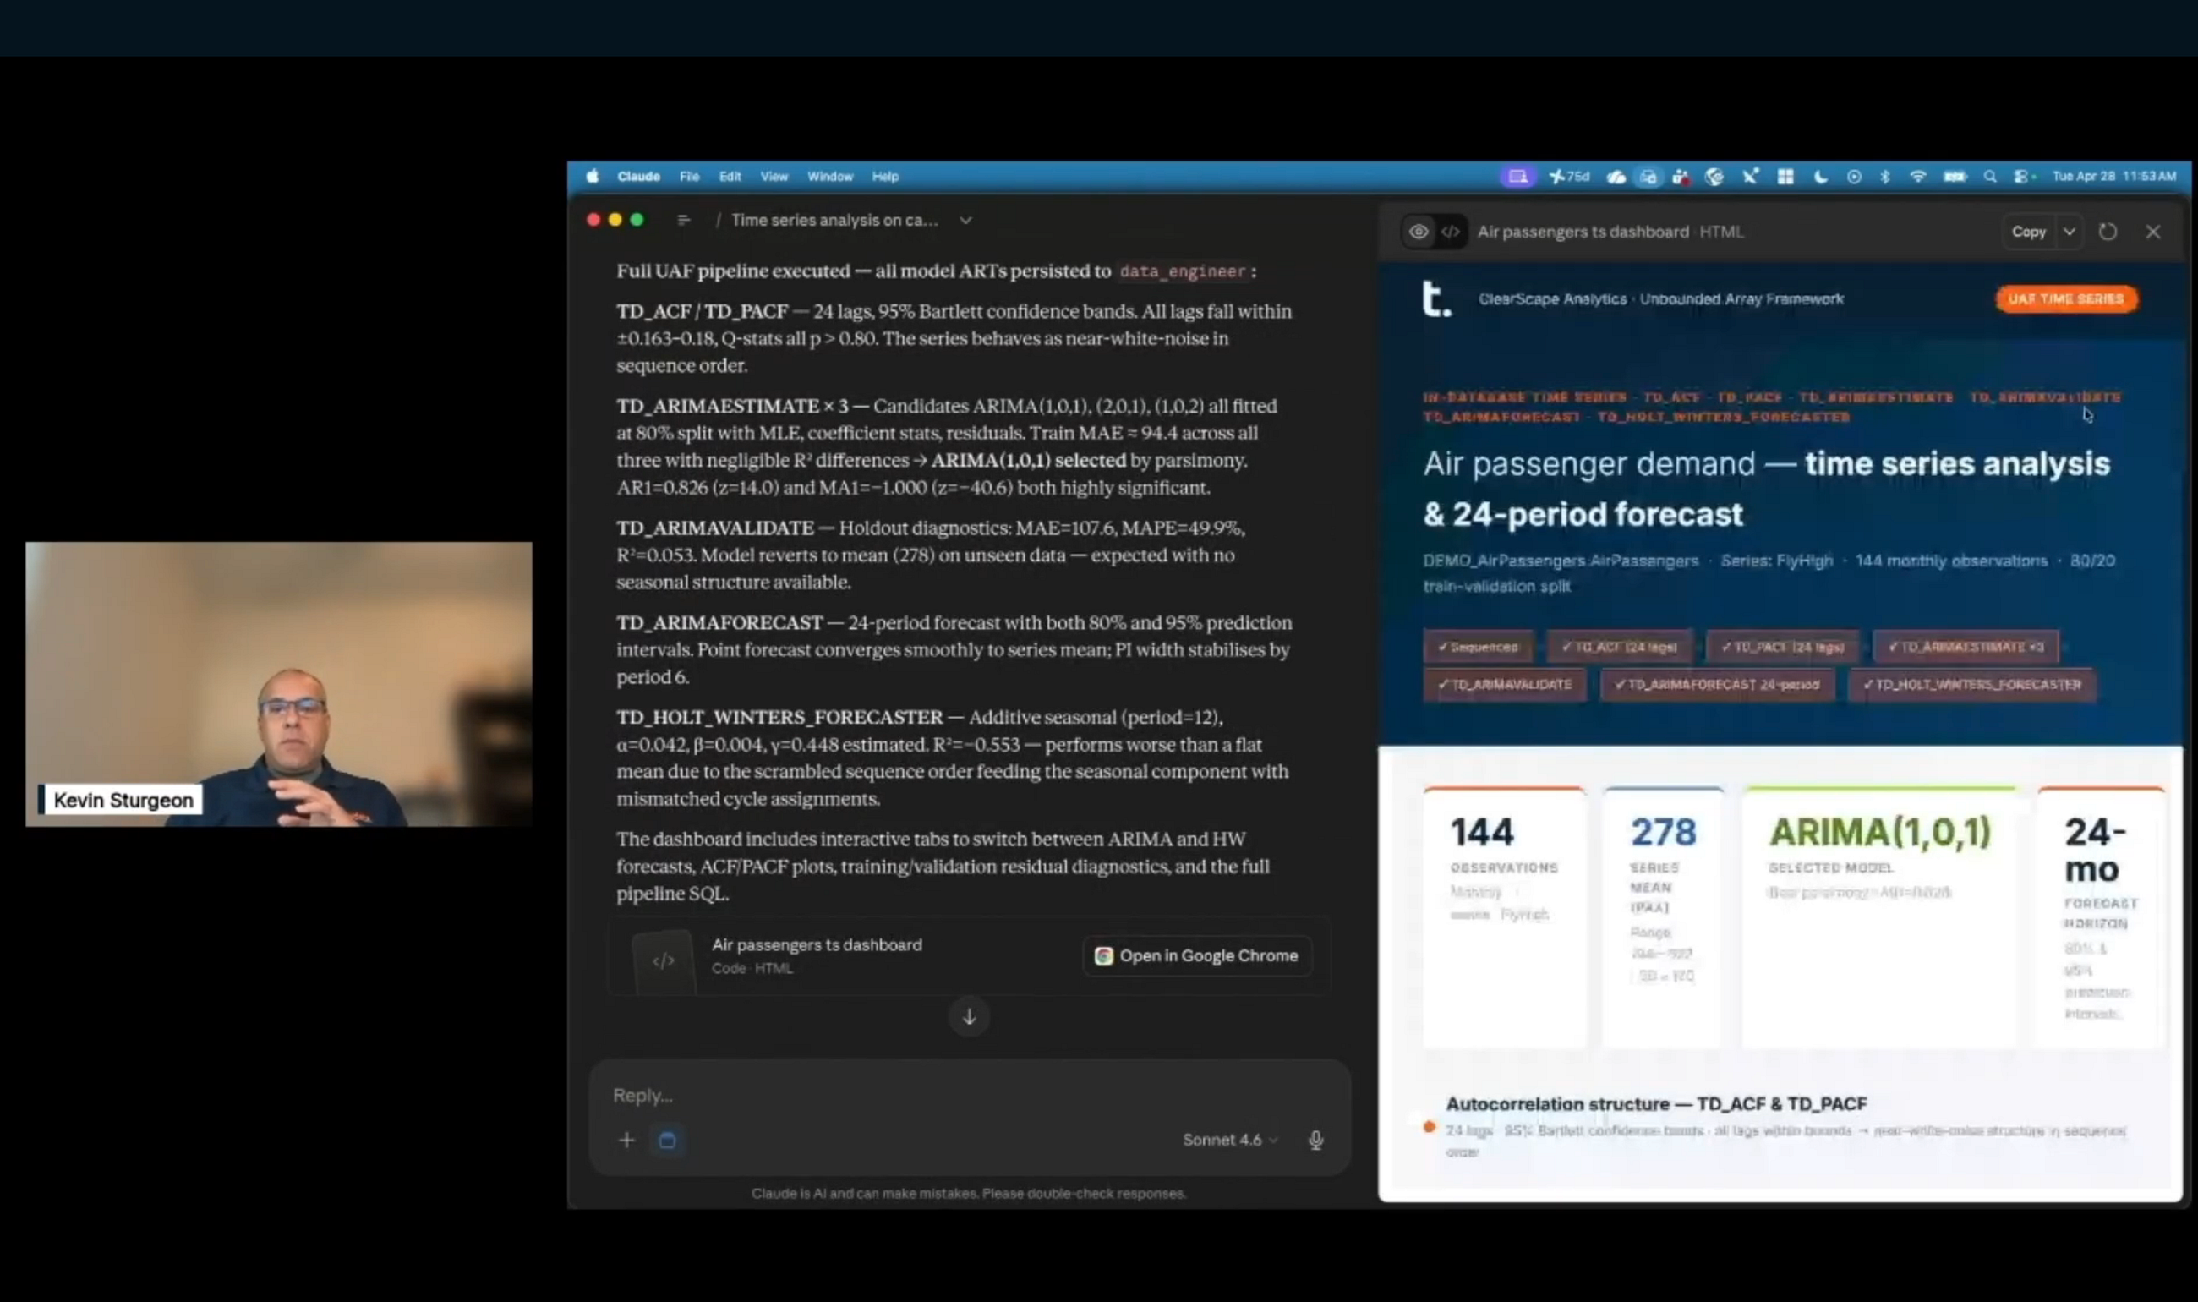The height and width of the screenshot is (1302, 2198).
Task: Click the plus attach button
Action: tap(626, 1140)
